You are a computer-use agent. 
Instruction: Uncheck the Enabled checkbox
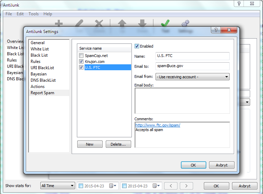click(137, 46)
